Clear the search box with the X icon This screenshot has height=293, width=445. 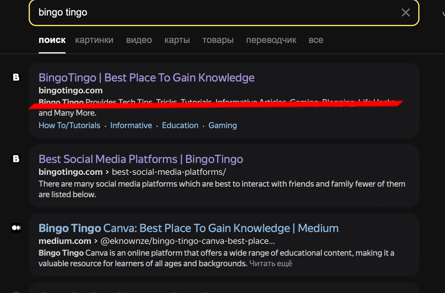pyautogui.click(x=406, y=13)
